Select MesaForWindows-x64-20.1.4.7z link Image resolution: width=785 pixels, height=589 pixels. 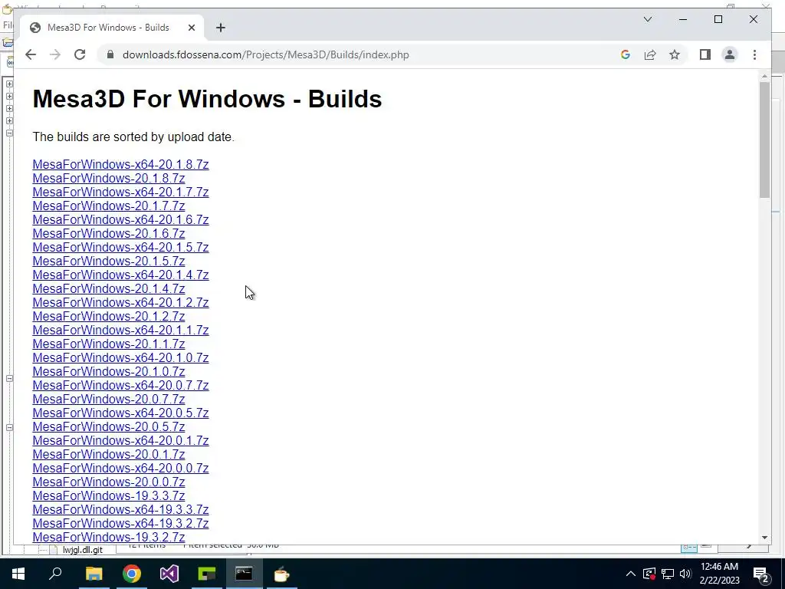click(120, 275)
